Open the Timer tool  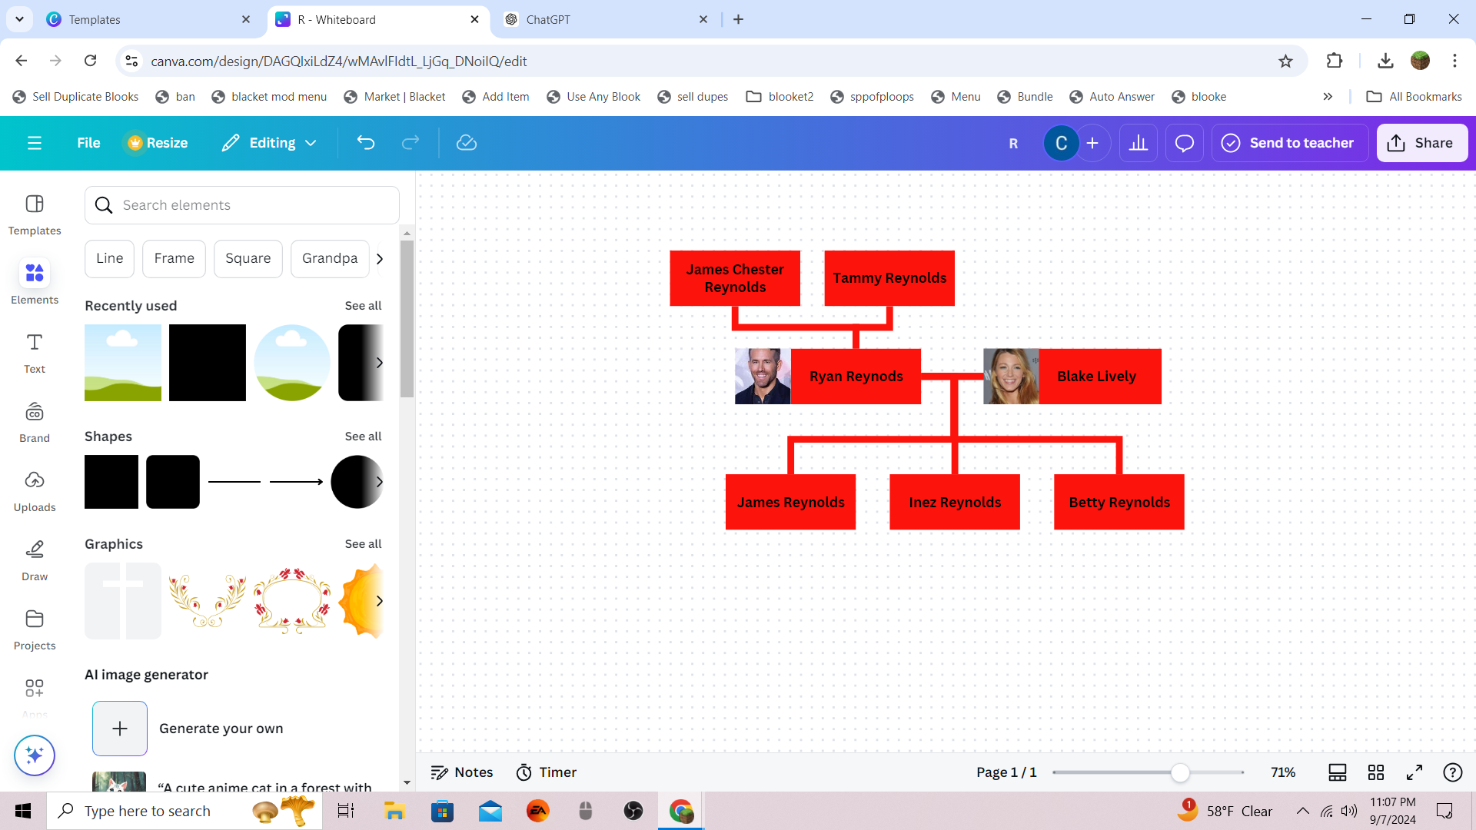pos(547,772)
